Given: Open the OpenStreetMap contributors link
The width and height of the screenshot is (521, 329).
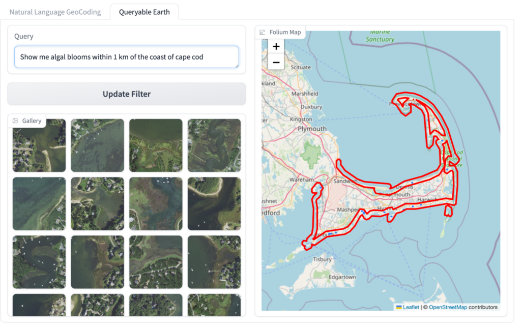Looking at the screenshot, I should click(447, 307).
